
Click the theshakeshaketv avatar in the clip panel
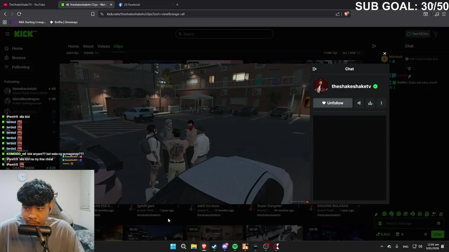pyautogui.click(x=321, y=86)
